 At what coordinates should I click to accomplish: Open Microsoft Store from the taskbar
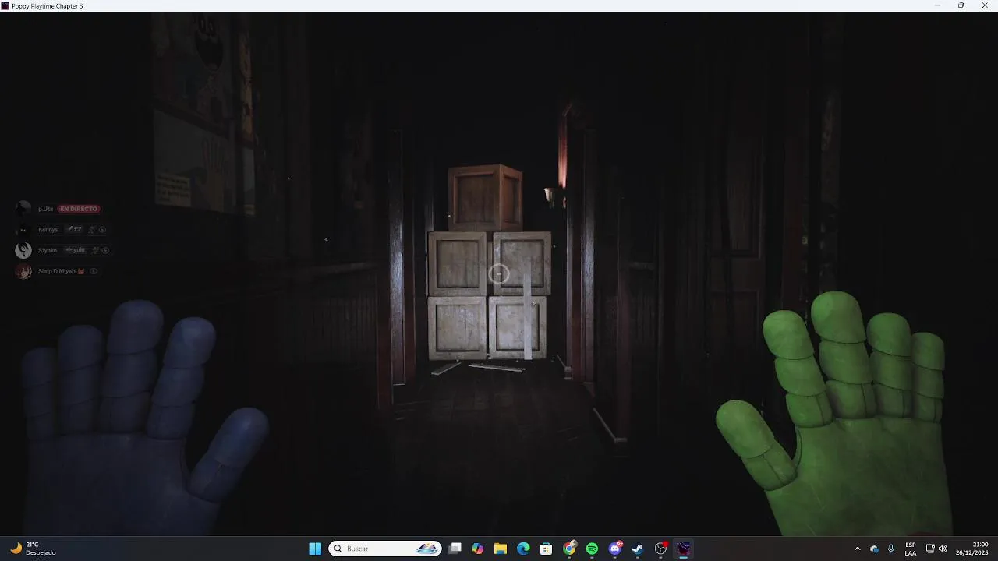click(546, 549)
